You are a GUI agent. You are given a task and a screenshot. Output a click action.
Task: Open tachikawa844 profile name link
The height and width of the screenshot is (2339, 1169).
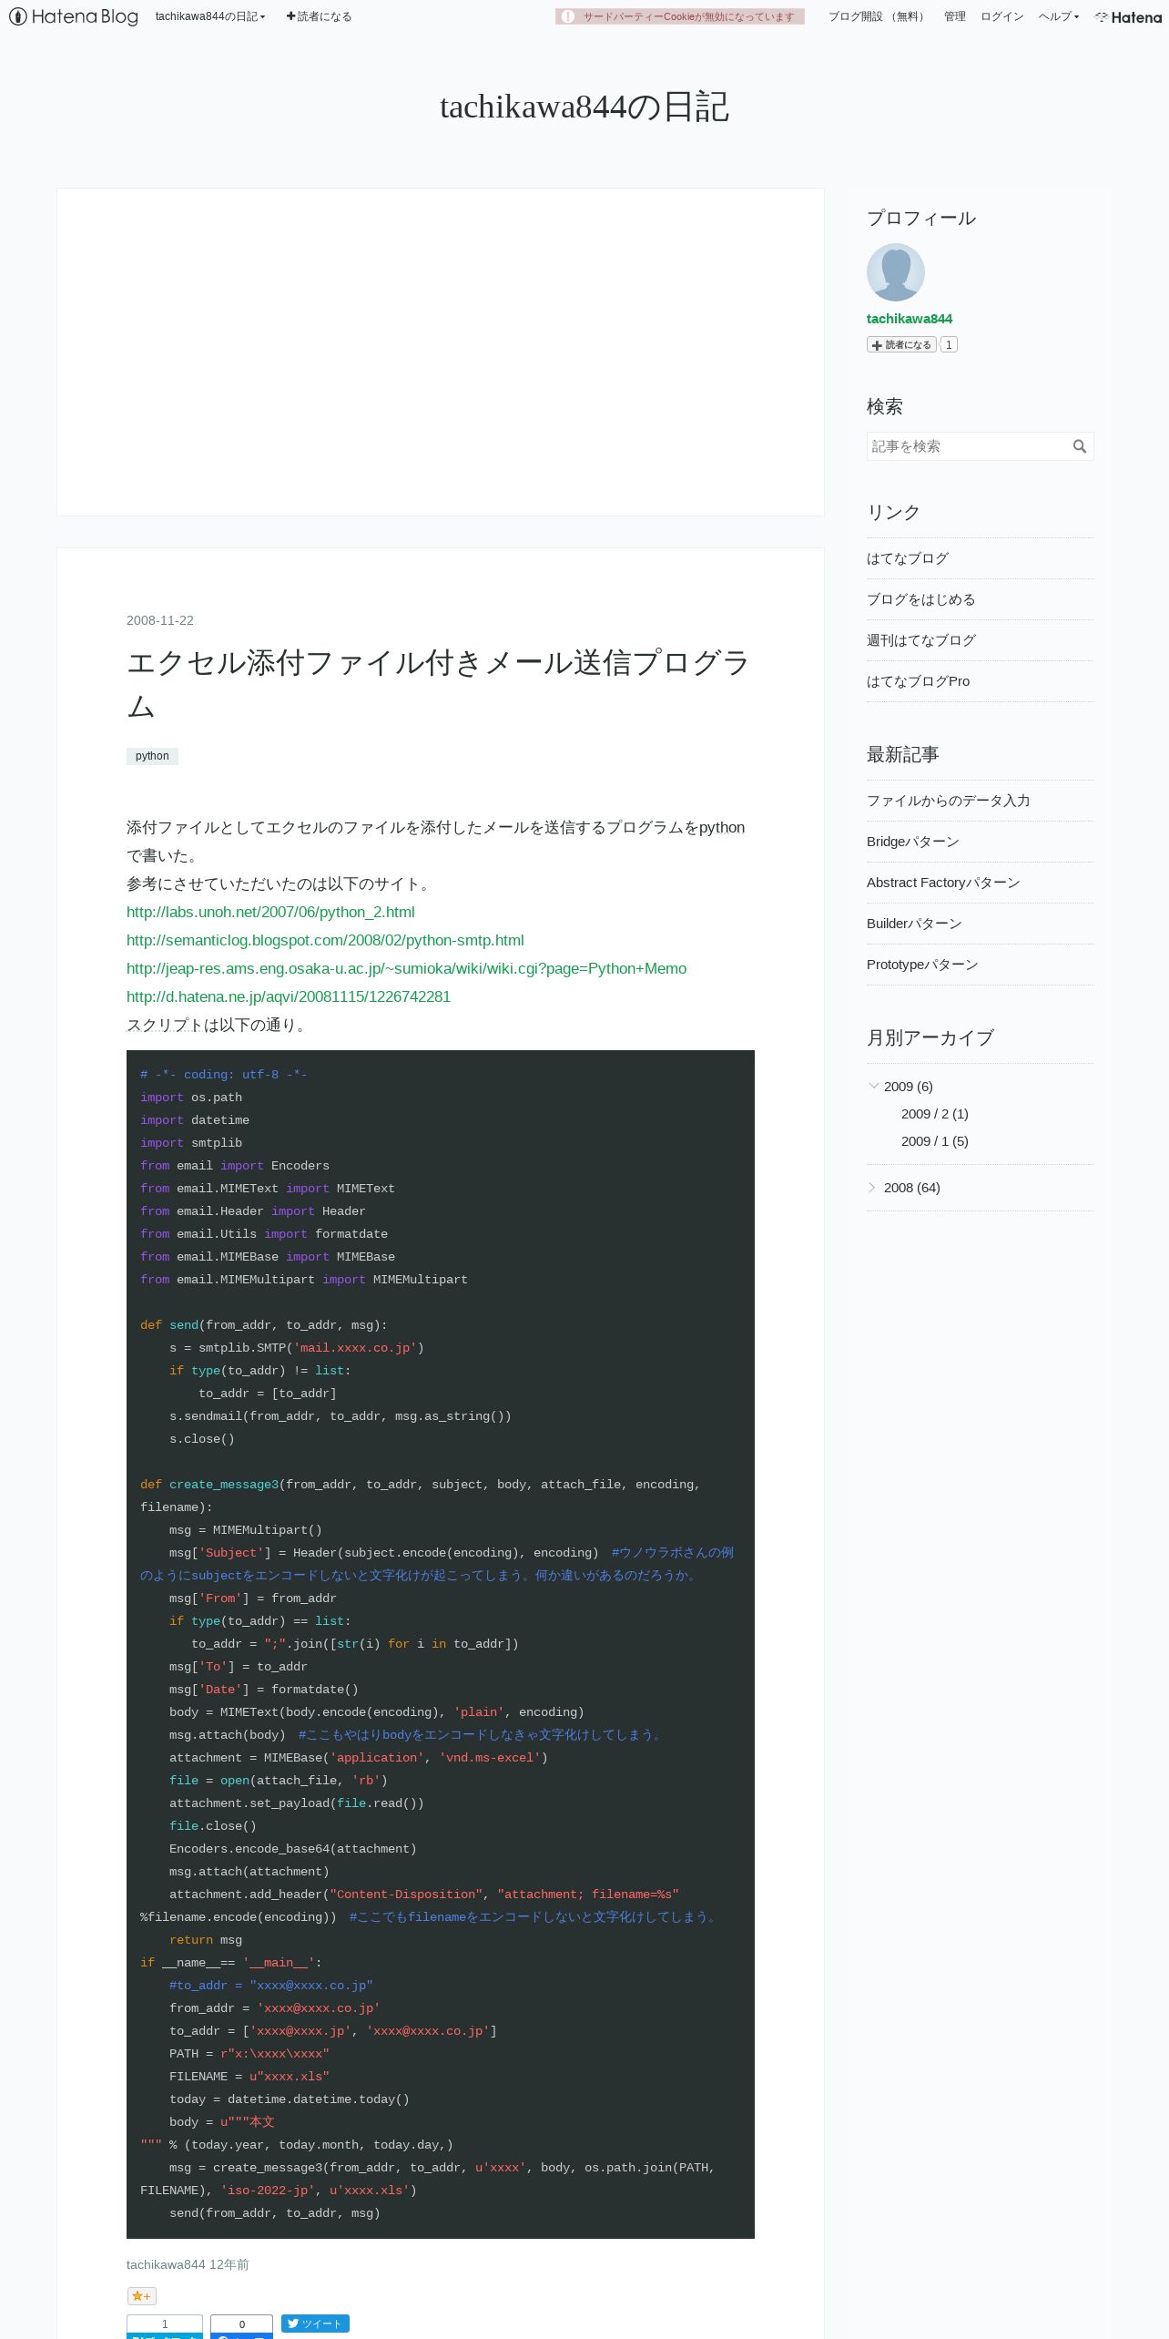(910, 319)
